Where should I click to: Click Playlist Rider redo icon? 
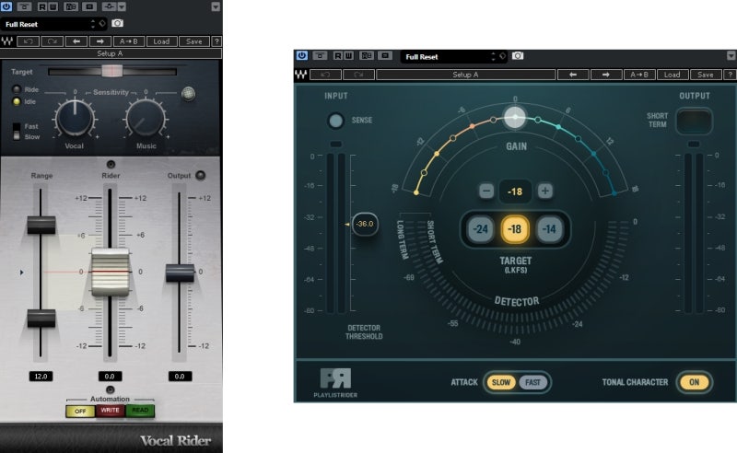coord(358,75)
